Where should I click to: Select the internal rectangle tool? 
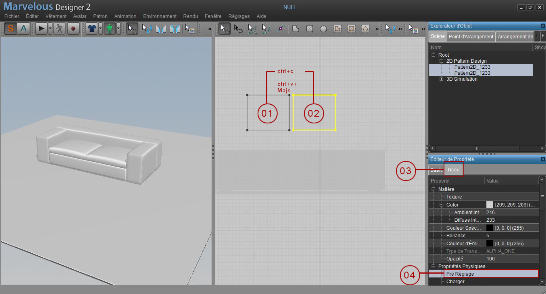[x=351, y=29]
